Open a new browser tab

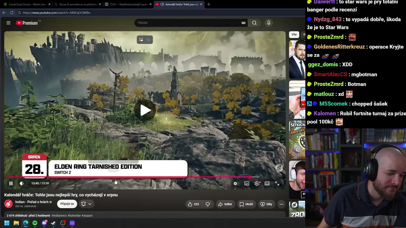tap(208, 4)
